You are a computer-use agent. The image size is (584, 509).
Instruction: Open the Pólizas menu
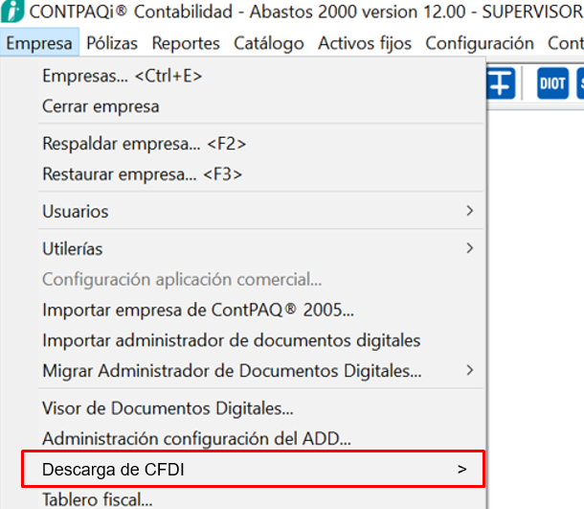pos(112,43)
